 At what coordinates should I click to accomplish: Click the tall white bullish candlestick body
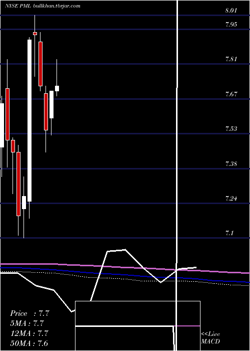29,121
